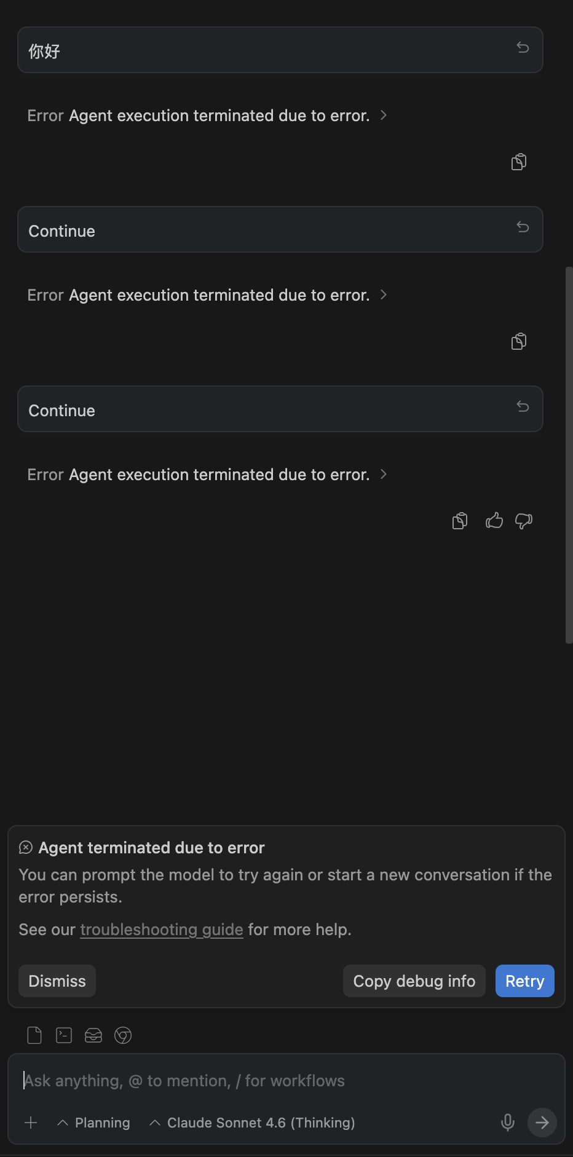Open Claude Sonnet 4.6 model selector
The height and width of the screenshot is (1157, 573).
252,1123
